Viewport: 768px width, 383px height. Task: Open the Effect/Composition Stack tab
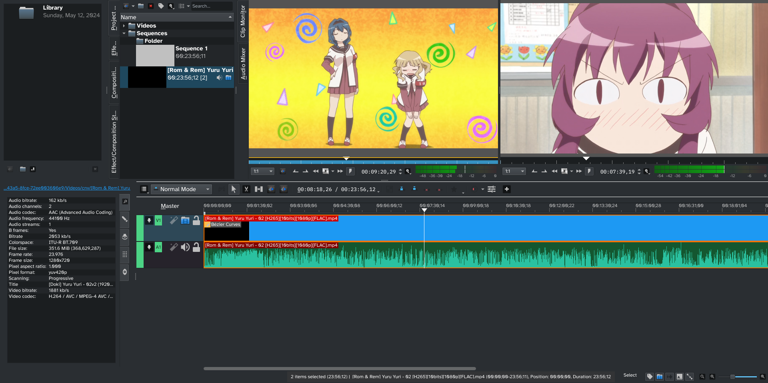coord(114,141)
